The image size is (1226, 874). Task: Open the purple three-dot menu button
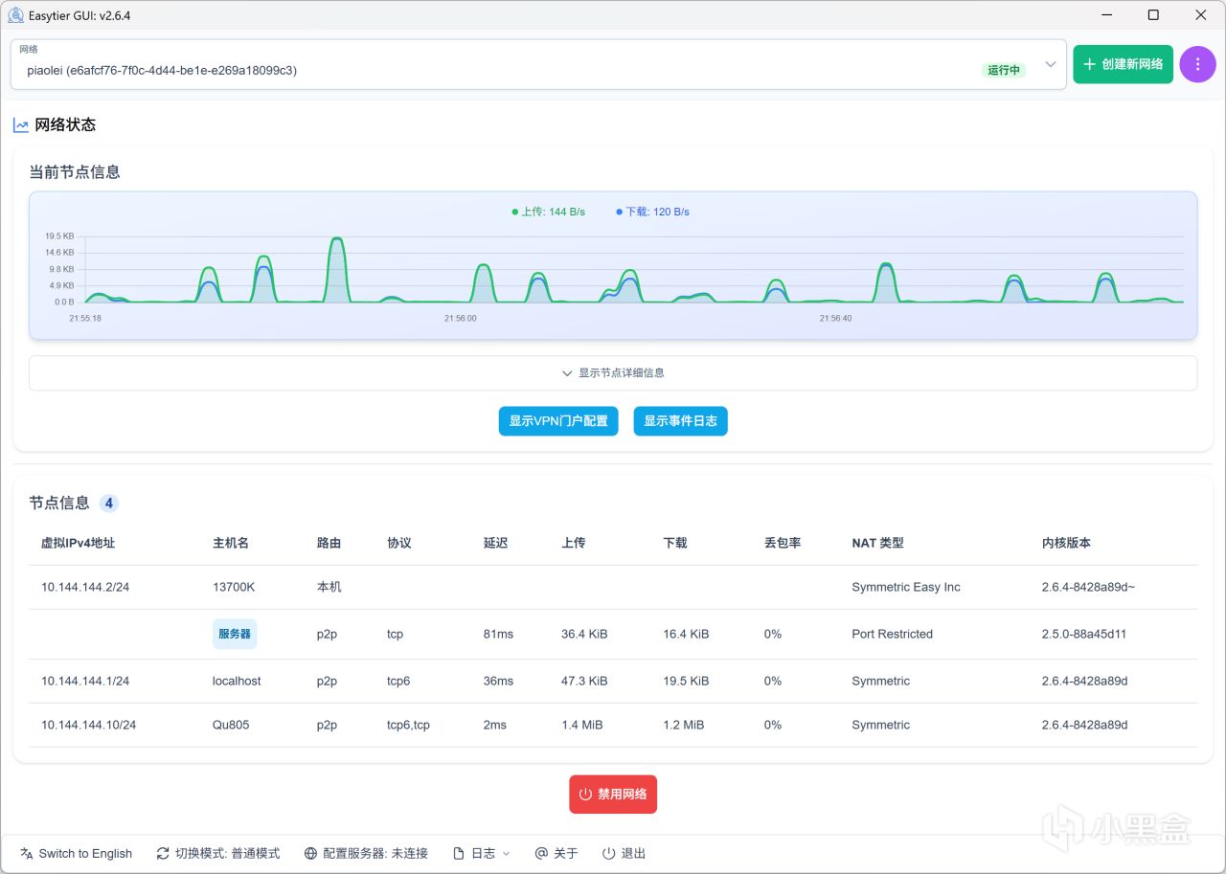click(x=1197, y=64)
